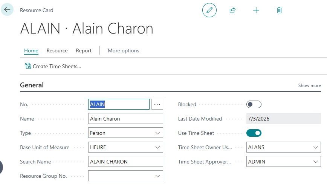Disable the Use Time Sheet switch
Image resolution: width=327 pixels, height=194 pixels.
(x=254, y=133)
